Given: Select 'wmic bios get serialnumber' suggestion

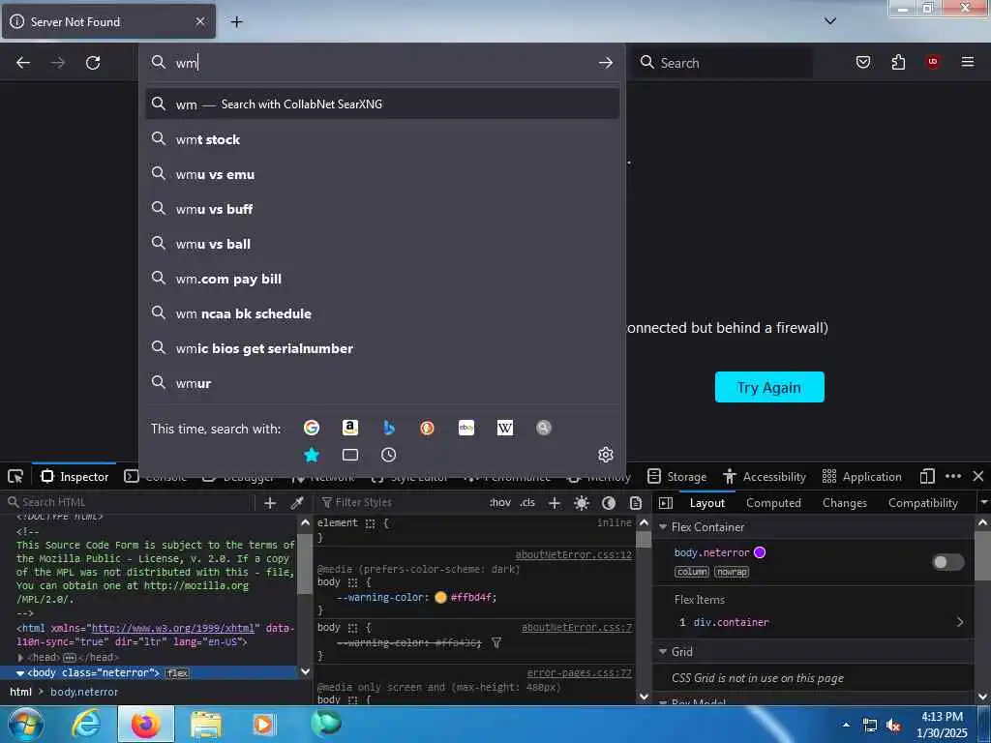Looking at the screenshot, I should click(382, 347).
